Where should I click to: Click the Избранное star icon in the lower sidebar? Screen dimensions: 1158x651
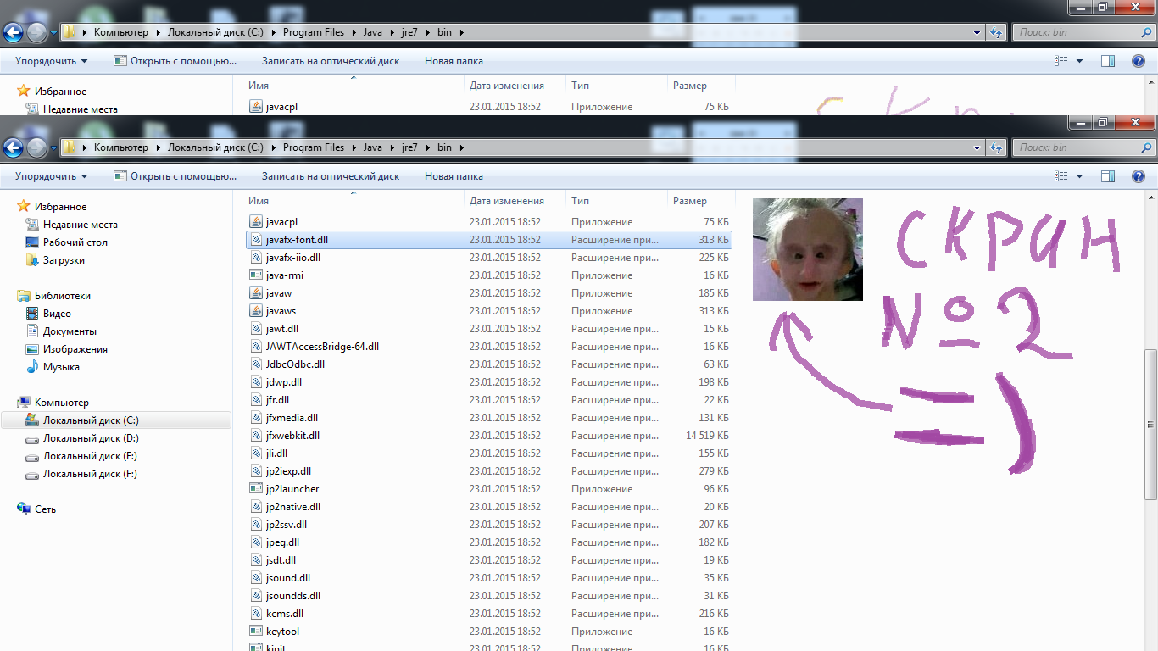coord(24,207)
